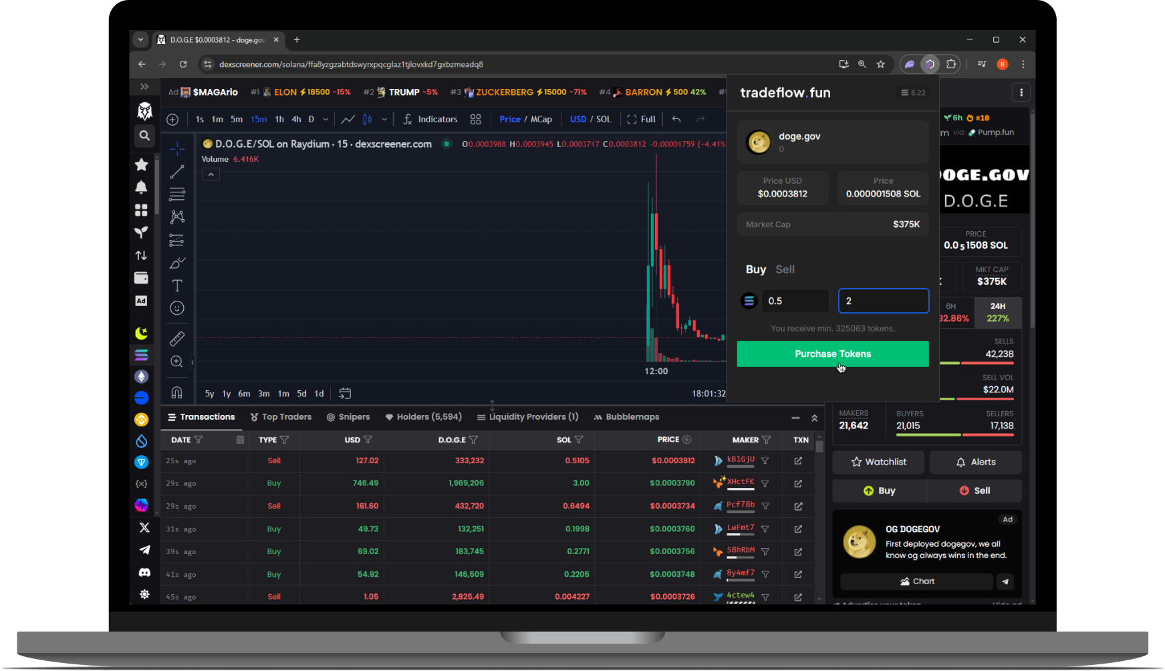The height and width of the screenshot is (671, 1165).
Task: Select the text annotation tool
Action: [177, 285]
